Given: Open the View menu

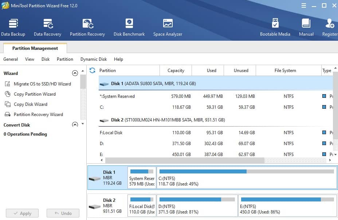Looking at the screenshot, I should (x=30, y=59).
